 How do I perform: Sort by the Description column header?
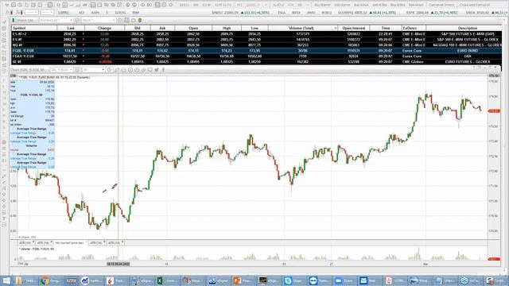[464, 29]
